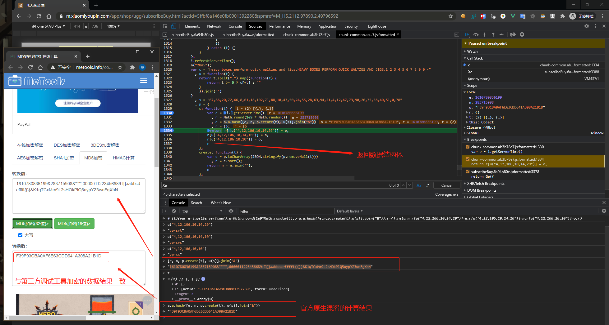The image size is (609, 325).
Task: Open the Default levels dropdown
Action: coord(349,211)
